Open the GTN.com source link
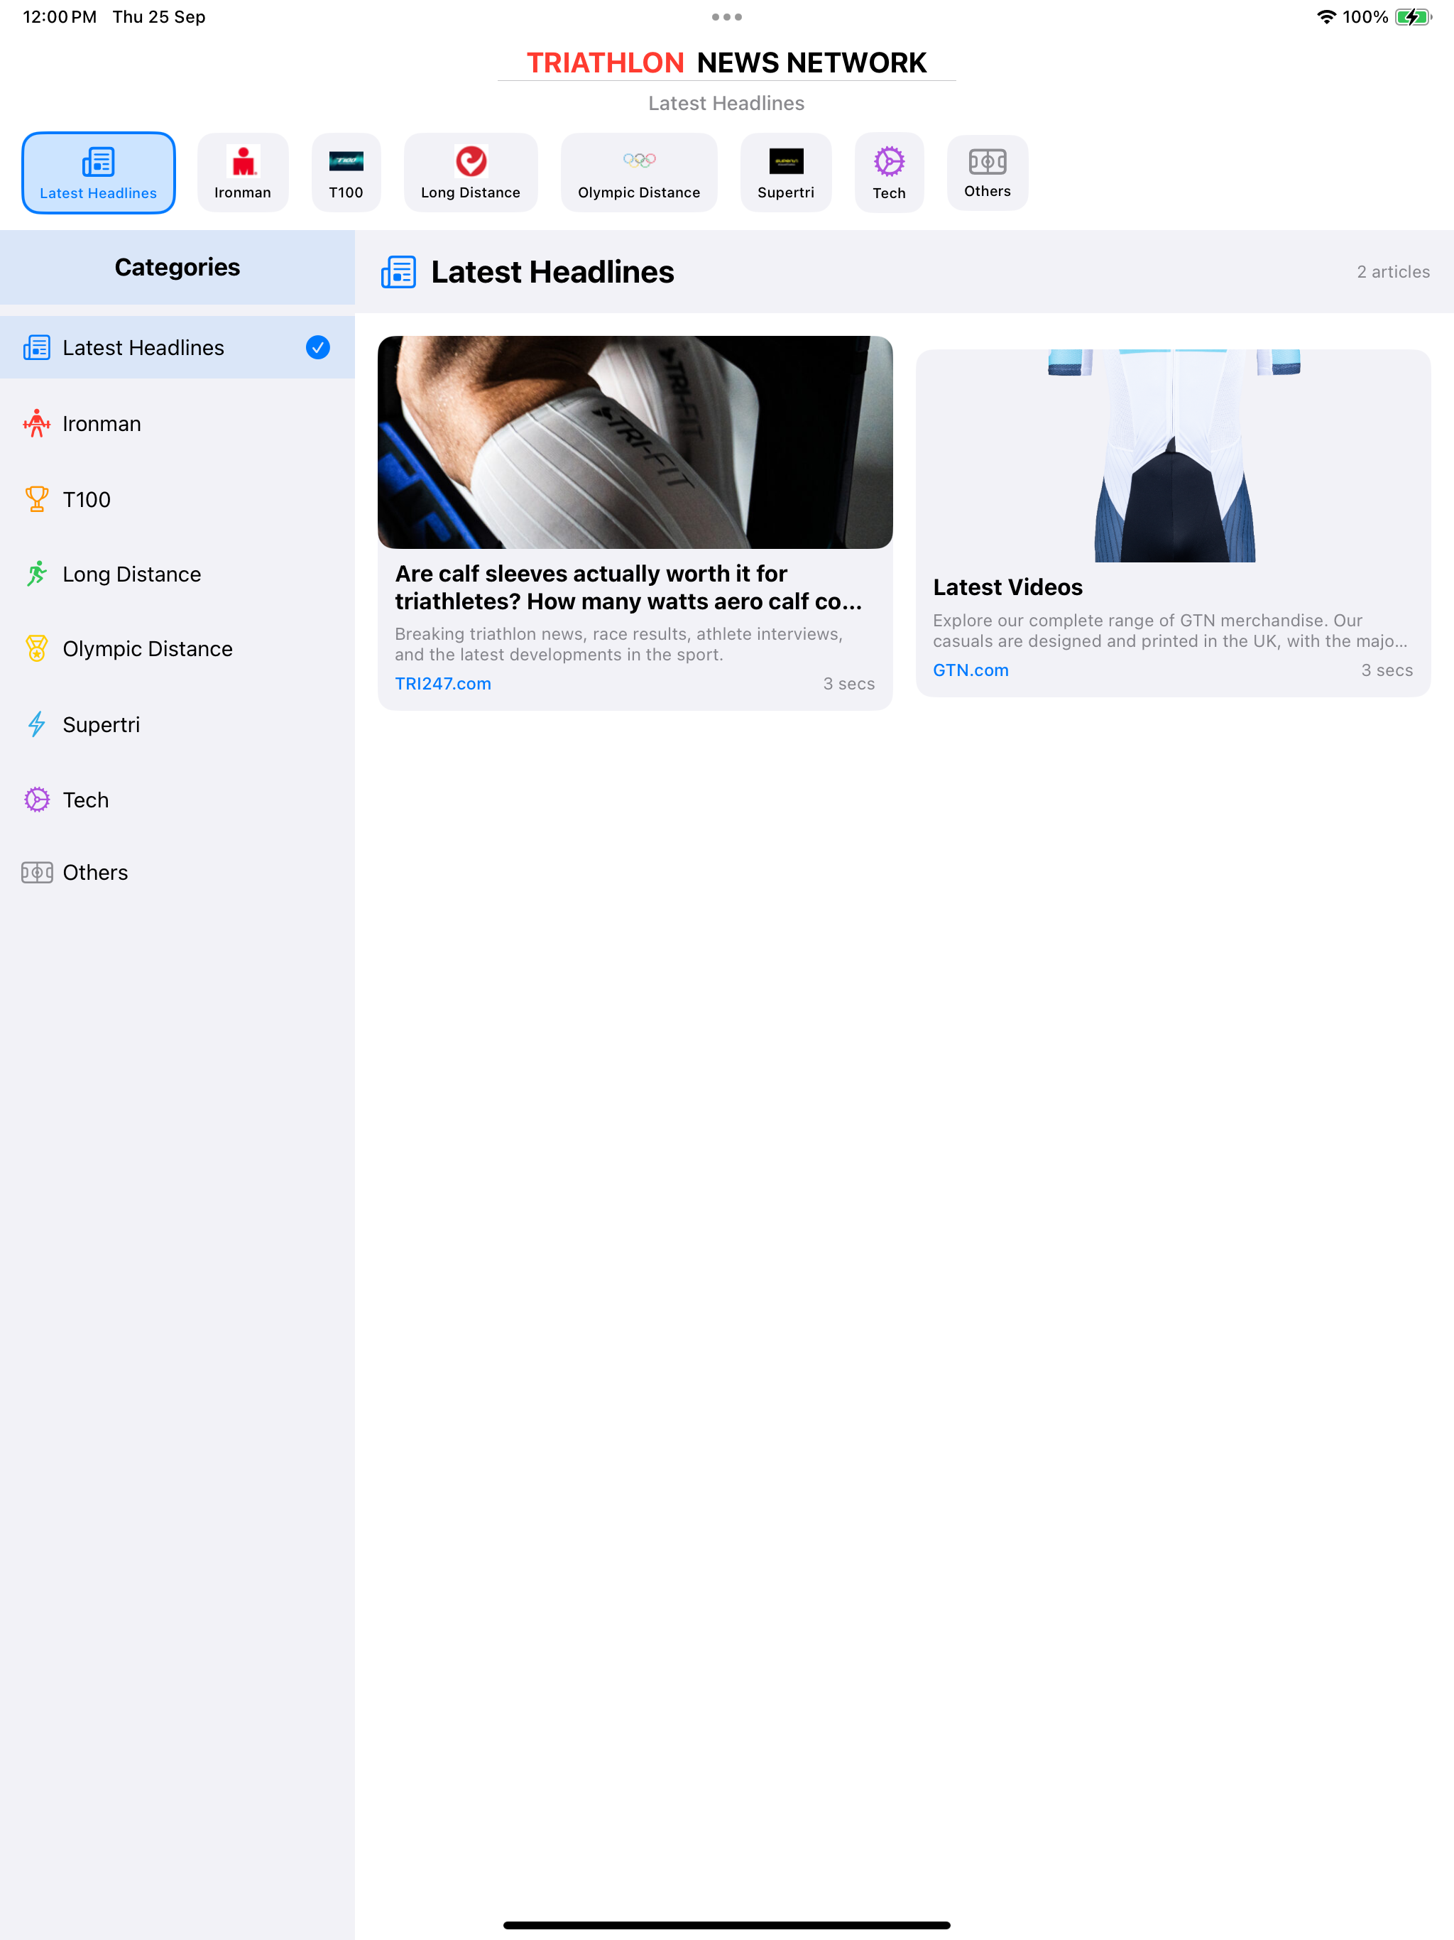This screenshot has width=1454, height=1940. [x=971, y=671]
